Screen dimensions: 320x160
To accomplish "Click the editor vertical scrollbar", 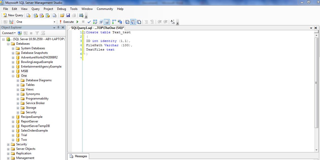I will click(316, 83).
